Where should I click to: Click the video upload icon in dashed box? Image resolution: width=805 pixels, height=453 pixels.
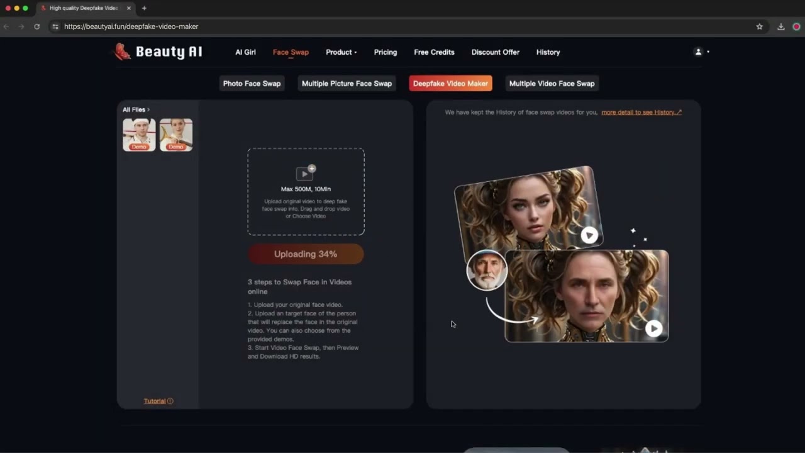pos(306,173)
